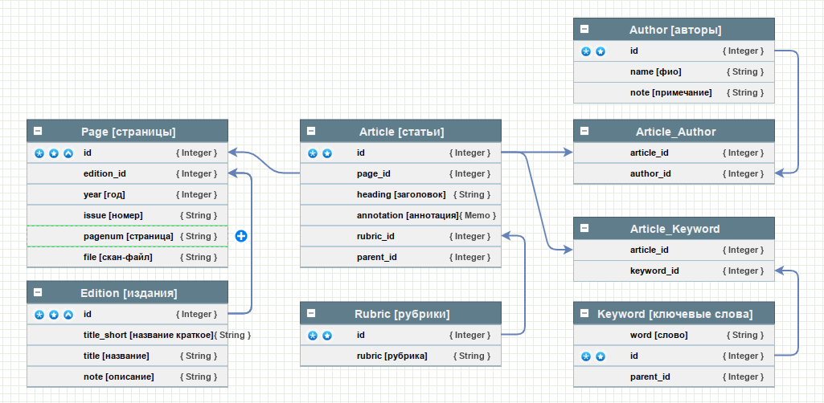The height and width of the screenshot is (403, 824).
Task: Select the Page [страницы] table header title
Action: [x=129, y=132]
